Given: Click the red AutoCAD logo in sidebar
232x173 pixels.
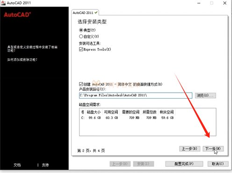Looking at the screenshot, I should pos(17,14).
